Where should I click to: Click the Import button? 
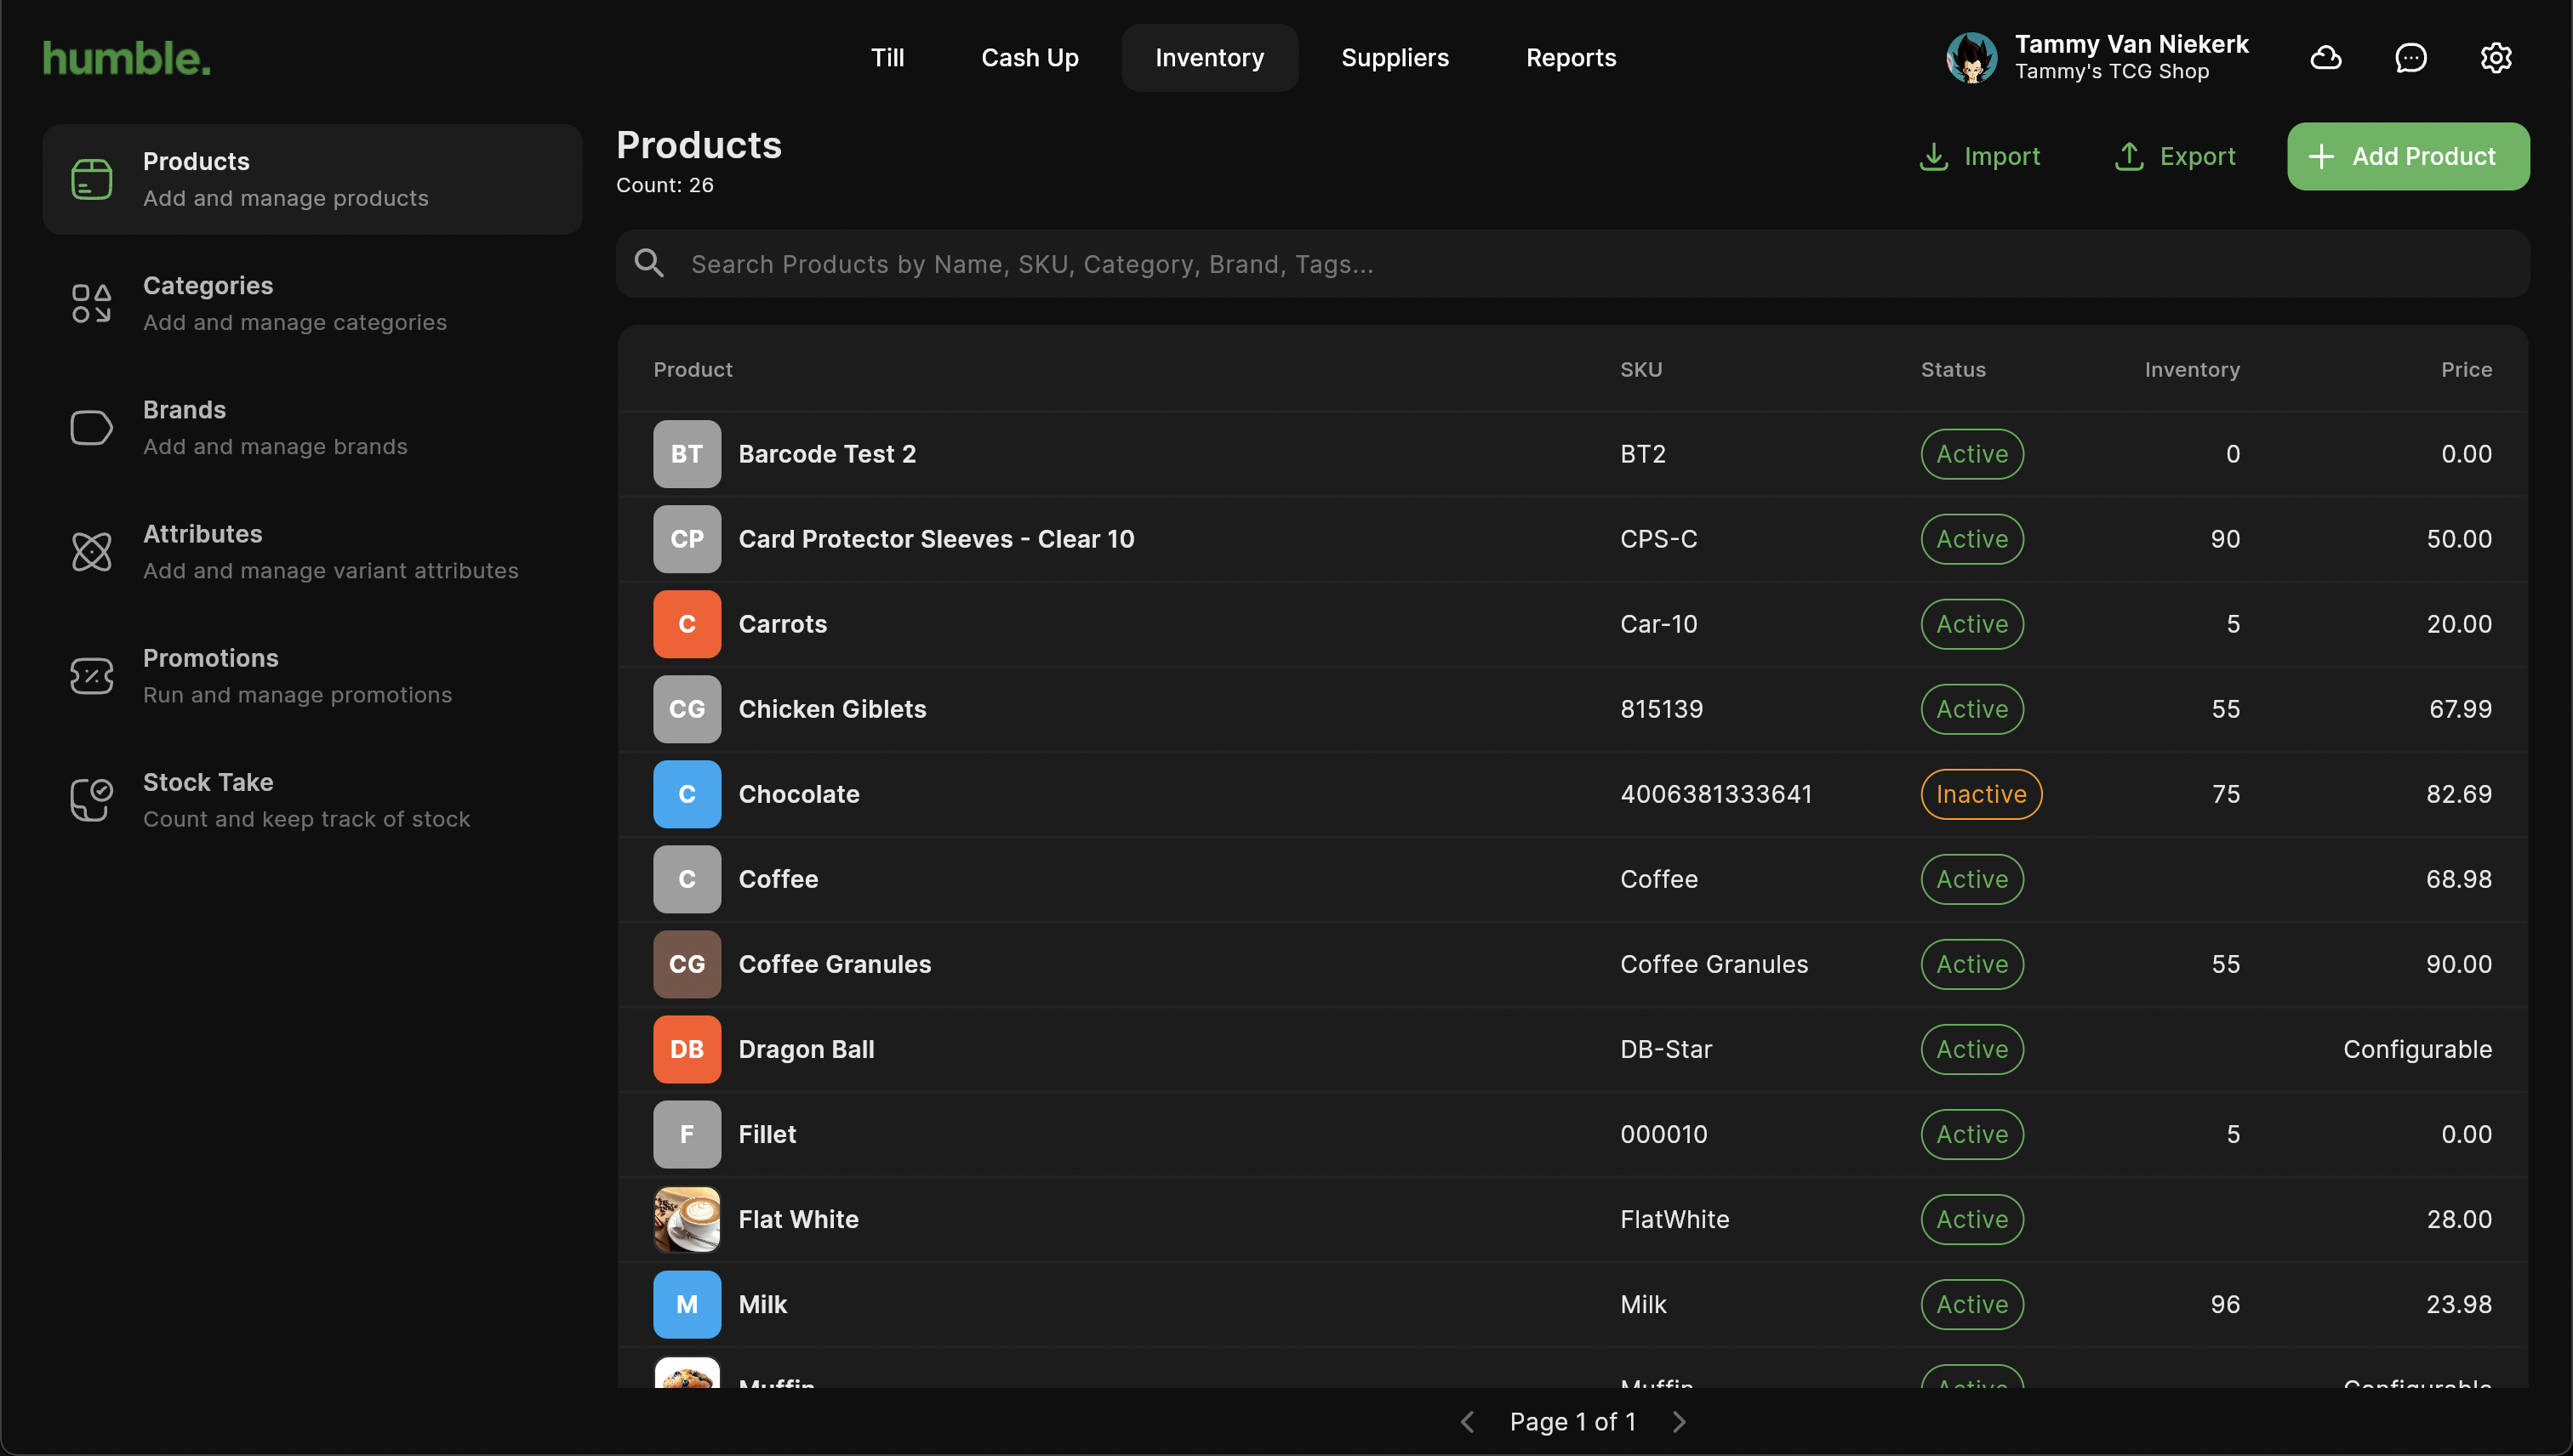coord(1979,156)
